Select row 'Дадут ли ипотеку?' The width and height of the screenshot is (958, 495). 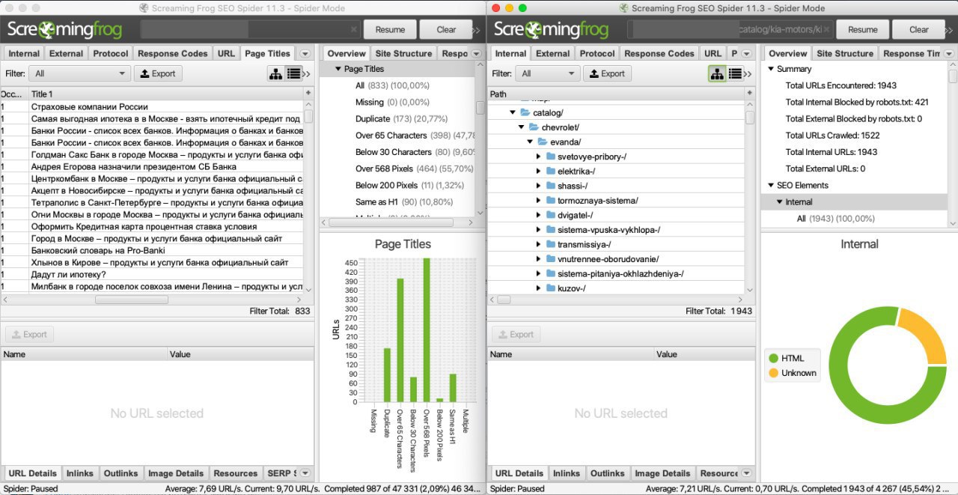[x=153, y=274]
